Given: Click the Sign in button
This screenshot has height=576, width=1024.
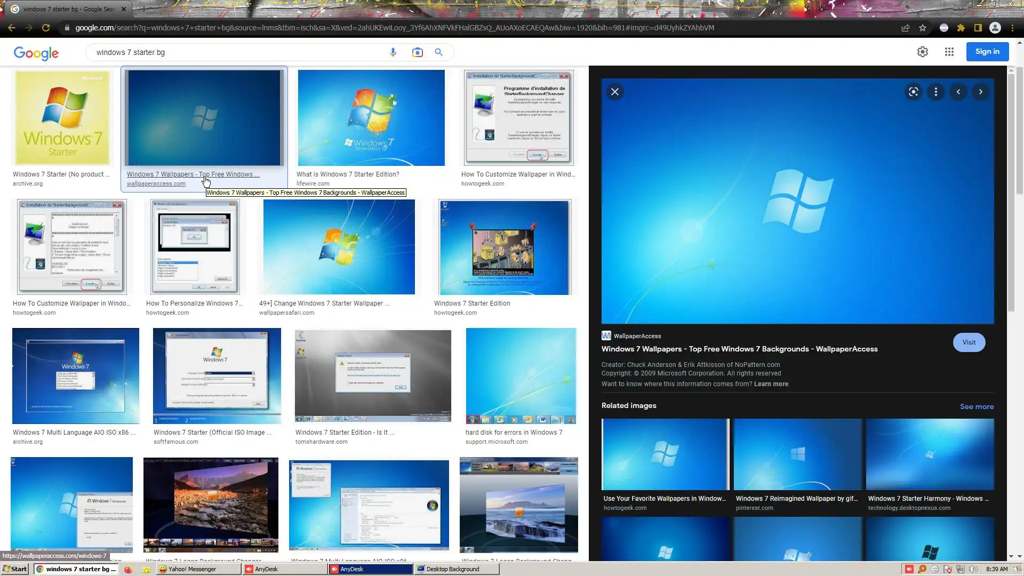Looking at the screenshot, I should point(987,52).
